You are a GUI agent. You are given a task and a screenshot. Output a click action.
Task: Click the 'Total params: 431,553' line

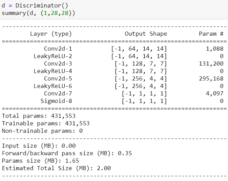point(39,116)
